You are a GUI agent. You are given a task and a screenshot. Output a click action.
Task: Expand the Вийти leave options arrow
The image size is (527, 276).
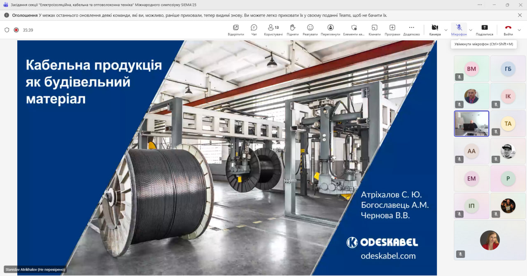[x=519, y=30]
